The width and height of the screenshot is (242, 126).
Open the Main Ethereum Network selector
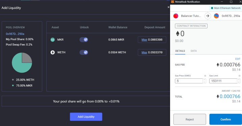click(x=225, y=8)
